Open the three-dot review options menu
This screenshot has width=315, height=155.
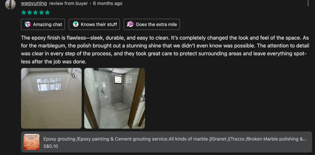(x=308, y=3)
